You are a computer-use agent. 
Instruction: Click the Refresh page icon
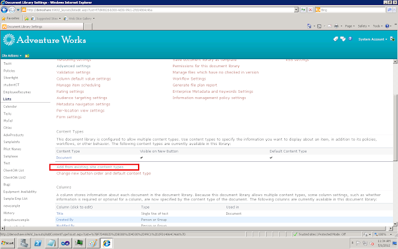click(303, 10)
